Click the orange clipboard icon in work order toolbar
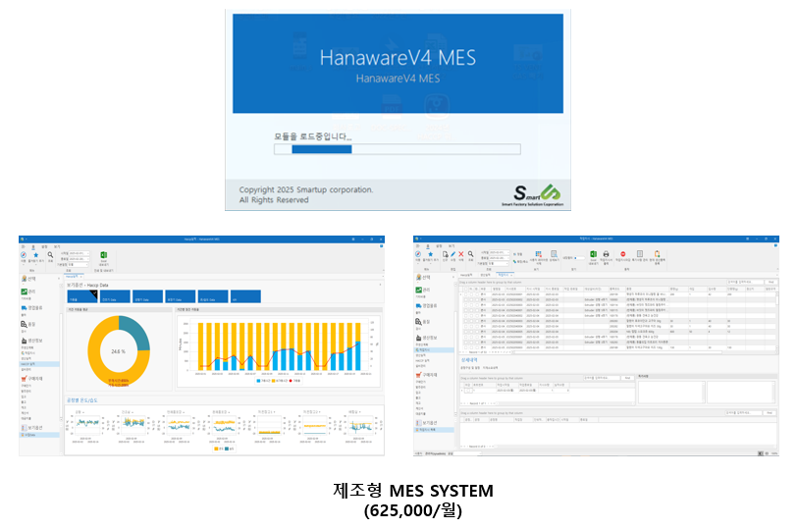The height and width of the screenshot is (529, 798). 657,254
